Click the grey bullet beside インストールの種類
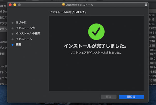This screenshot has width=156, height=105. pyautogui.click(x=12, y=34)
